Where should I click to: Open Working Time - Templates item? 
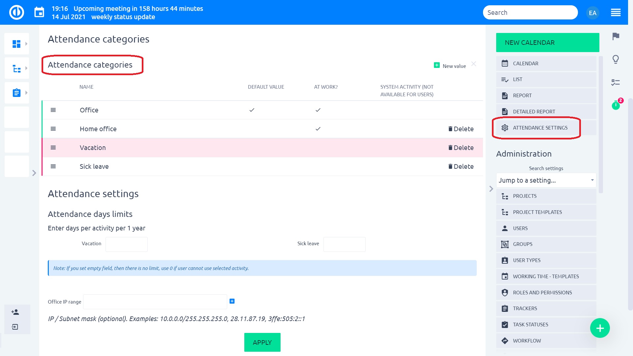point(546,277)
